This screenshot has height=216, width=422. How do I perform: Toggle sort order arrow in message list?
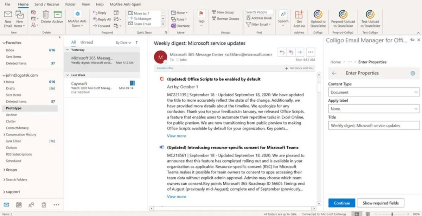pyautogui.click(x=136, y=43)
